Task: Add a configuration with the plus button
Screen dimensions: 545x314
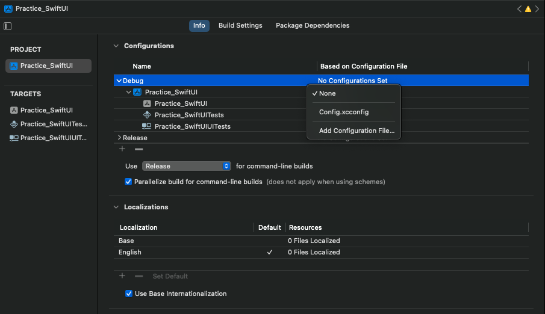Action: 122,149
